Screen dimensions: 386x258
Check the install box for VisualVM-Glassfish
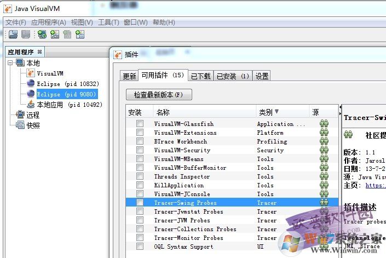(x=140, y=124)
